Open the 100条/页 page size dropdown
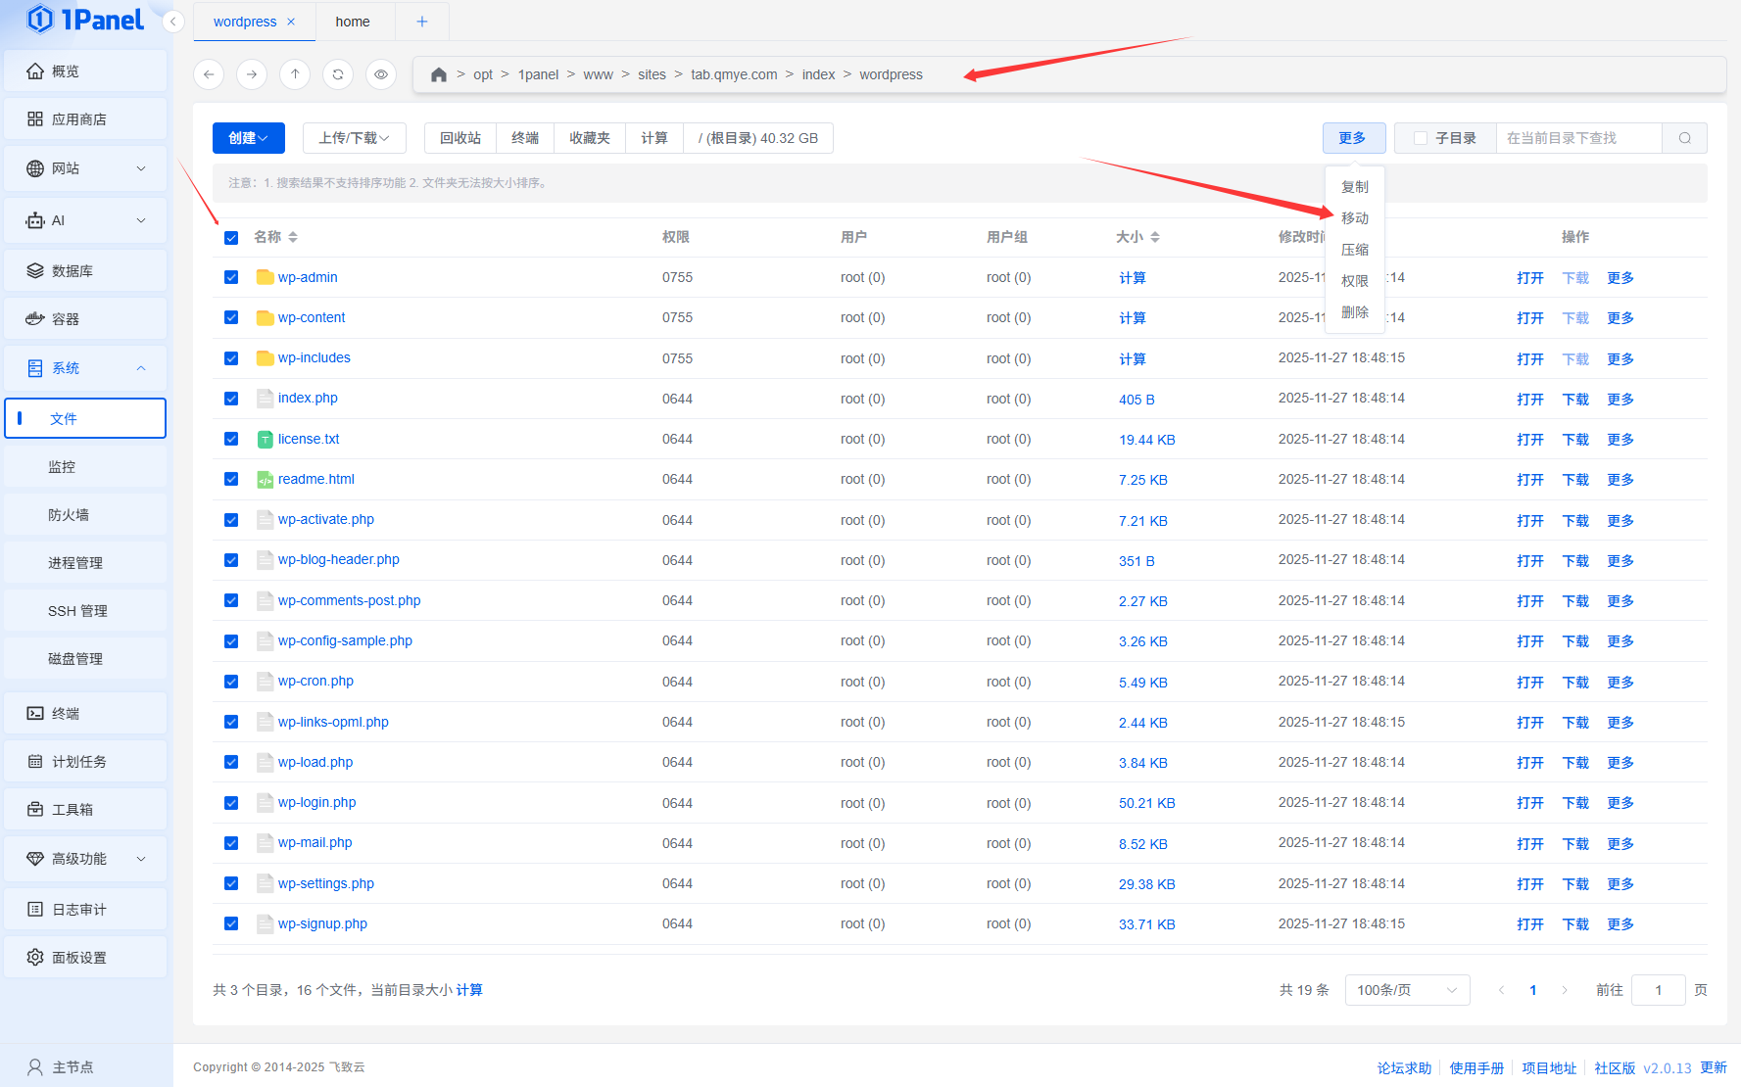Screen dimensions: 1741x1087 click(1406, 990)
